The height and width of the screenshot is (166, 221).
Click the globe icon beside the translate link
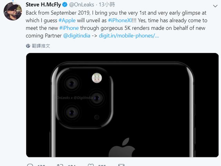28,46
